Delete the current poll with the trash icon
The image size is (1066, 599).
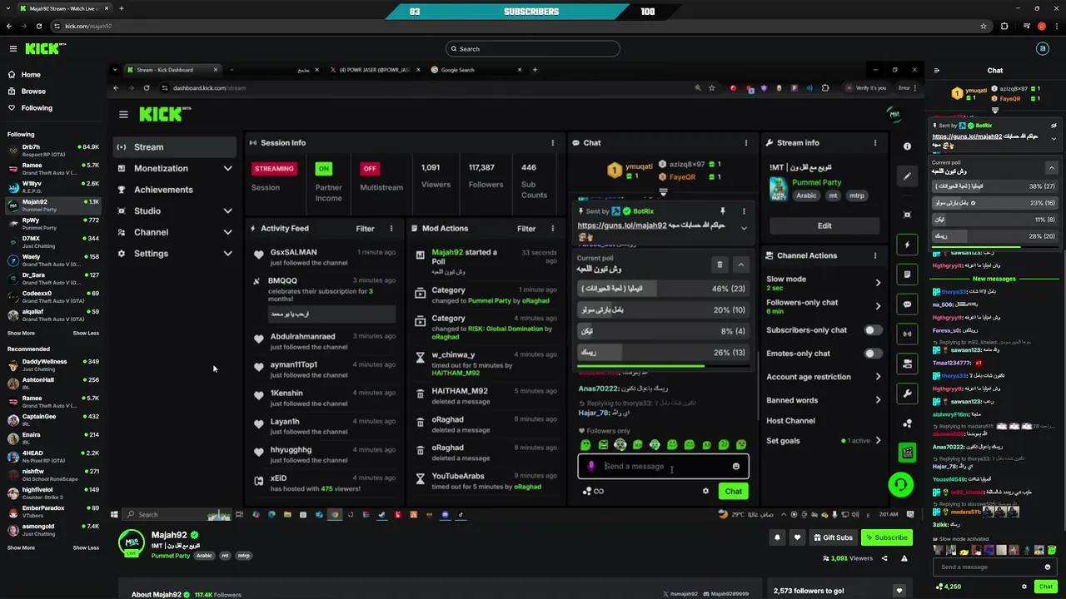(720, 265)
